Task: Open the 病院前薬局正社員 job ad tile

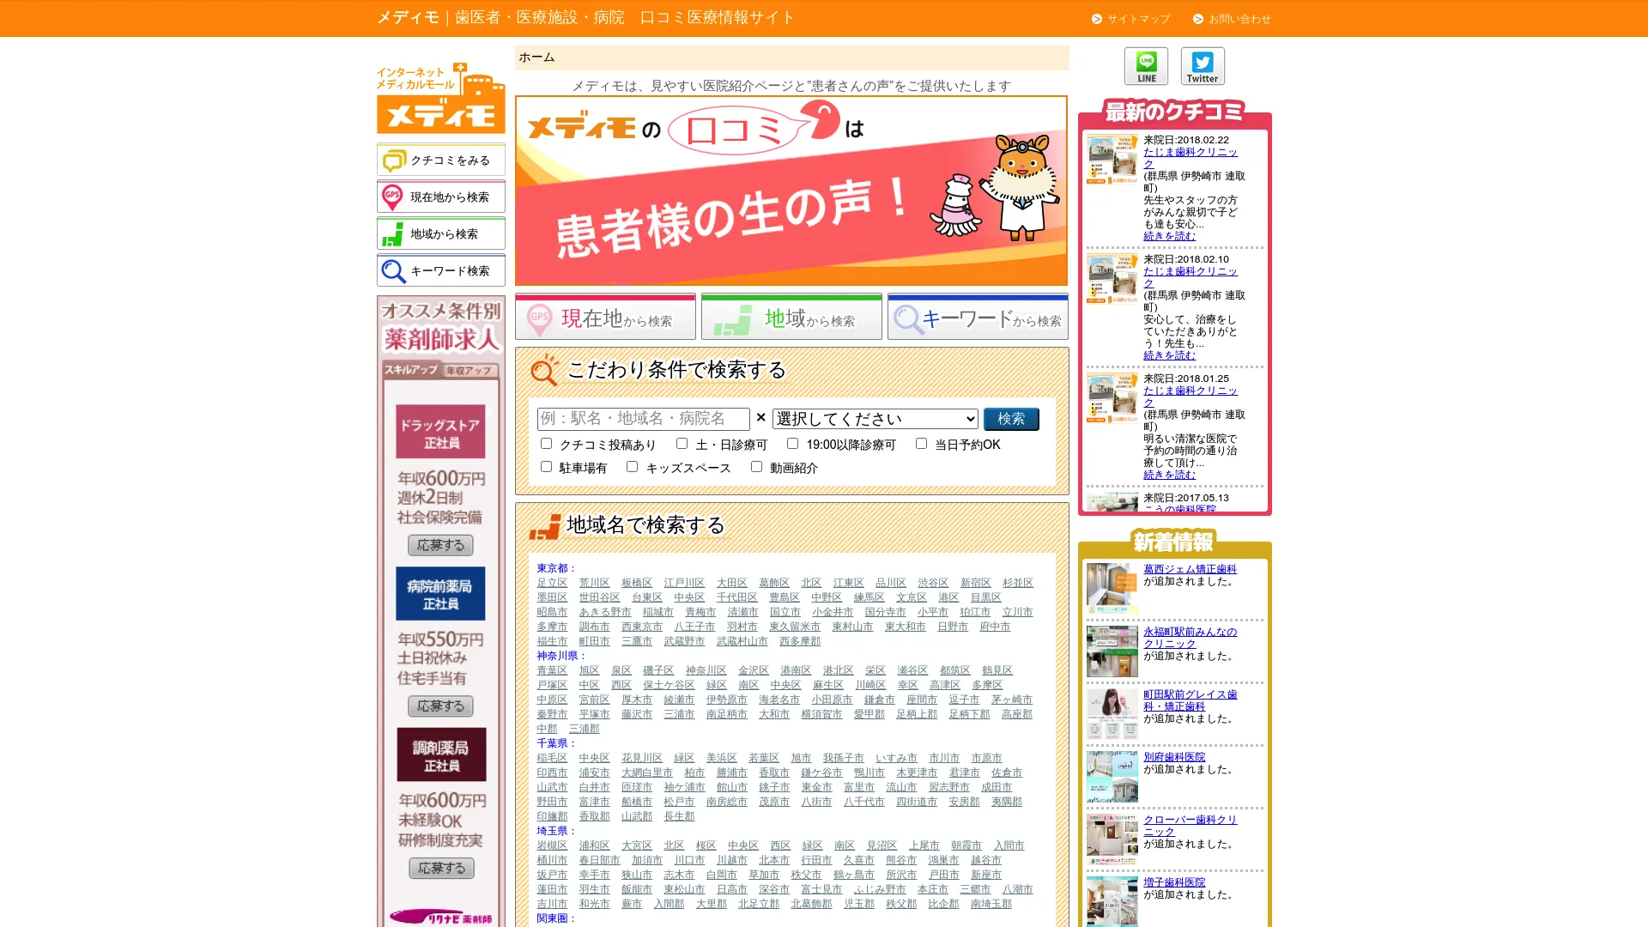Action: (x=440, y=594)
